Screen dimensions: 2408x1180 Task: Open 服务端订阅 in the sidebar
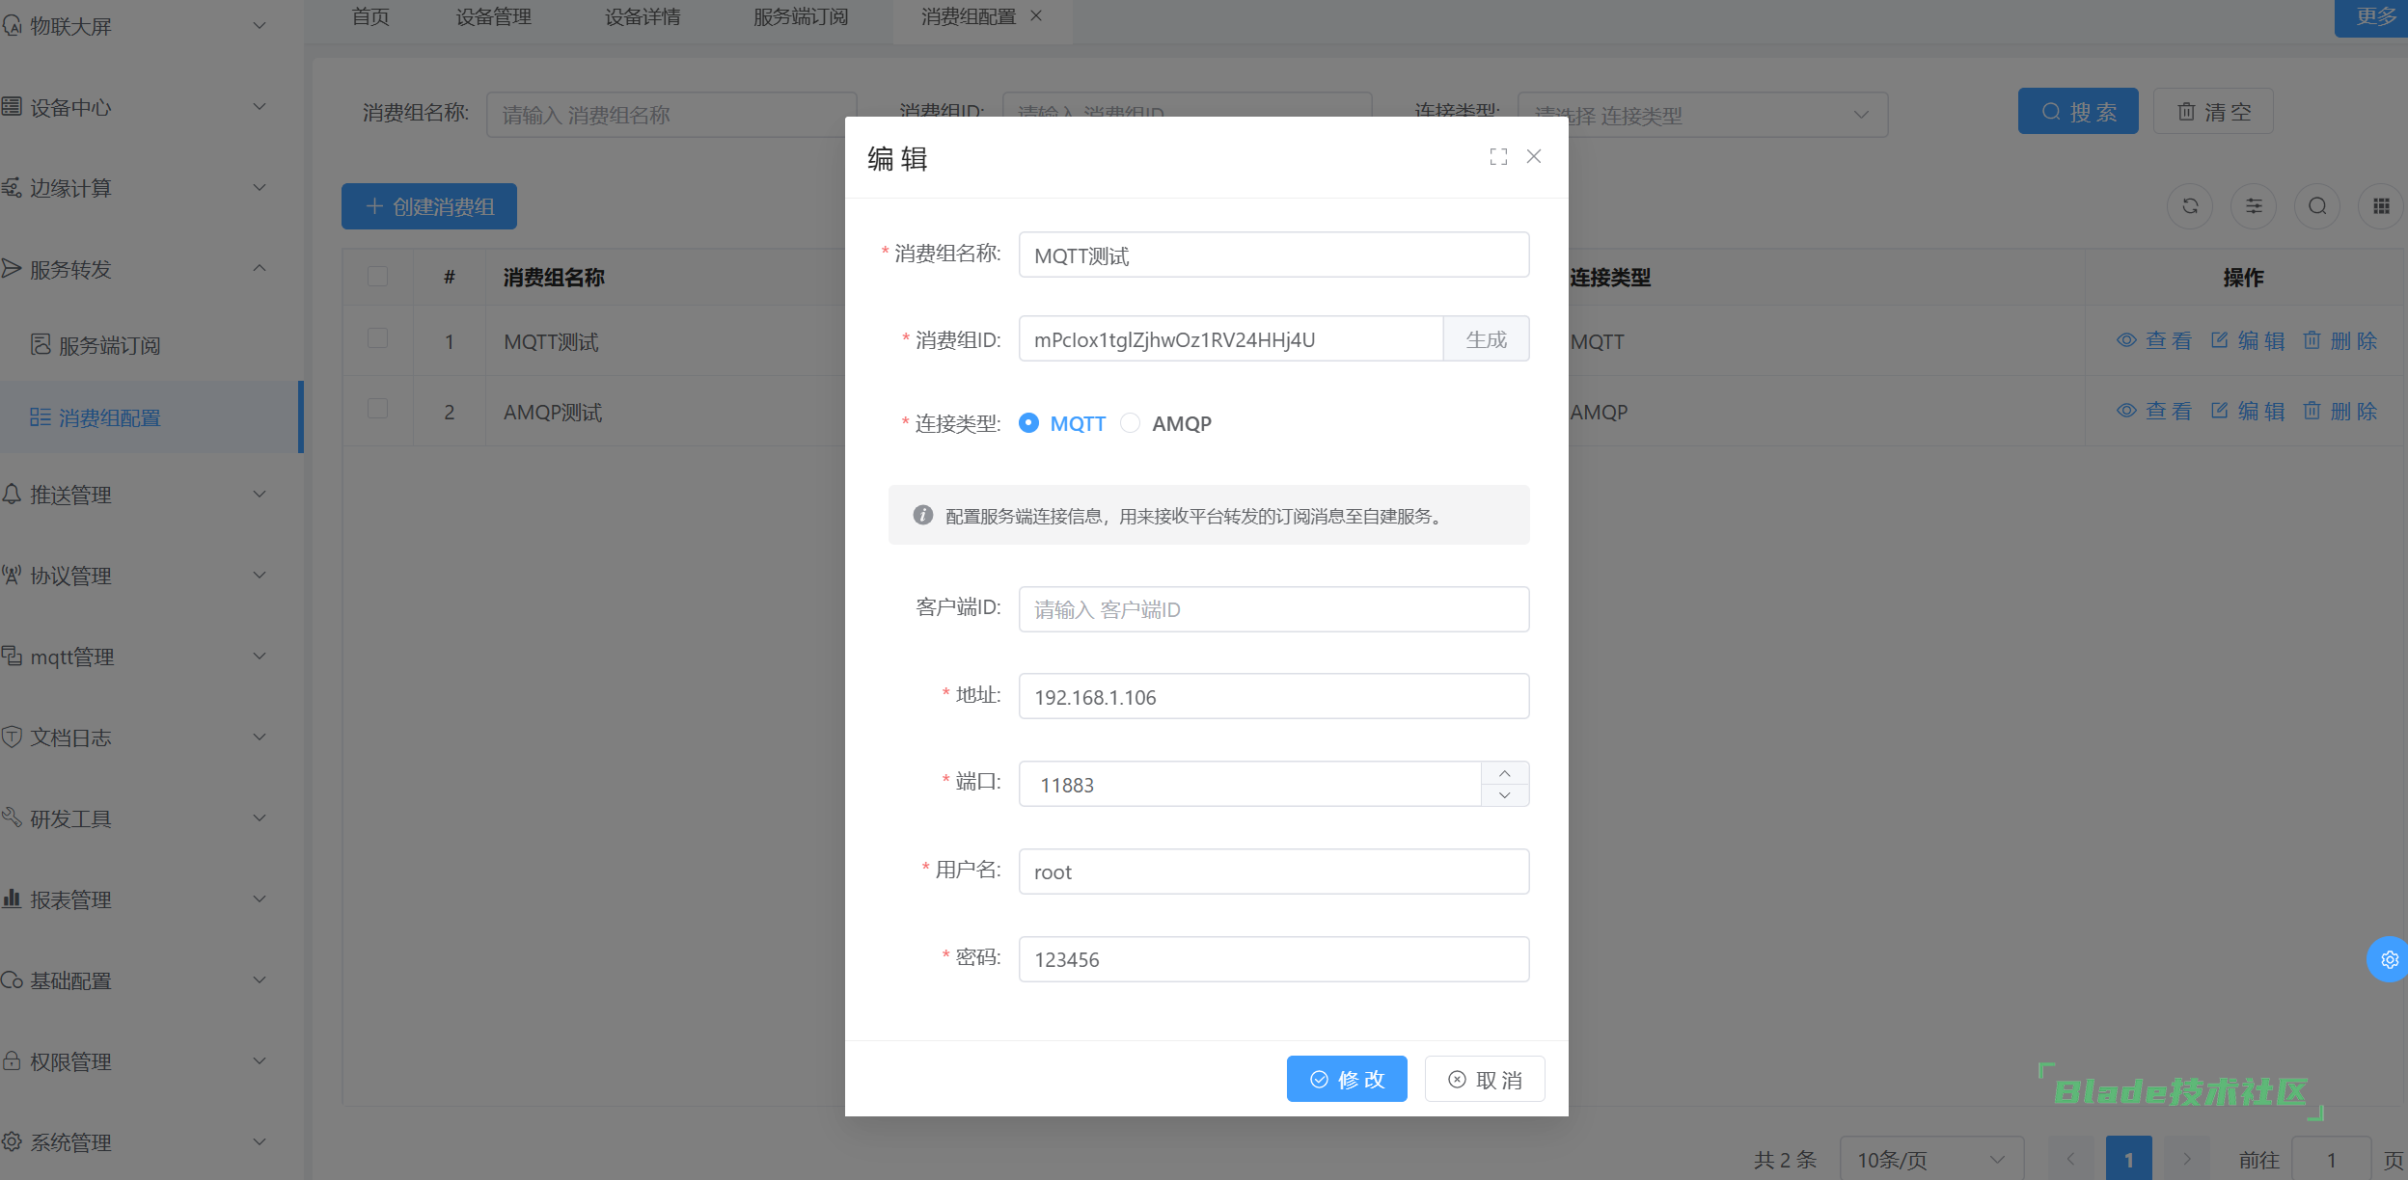[109, 345]
